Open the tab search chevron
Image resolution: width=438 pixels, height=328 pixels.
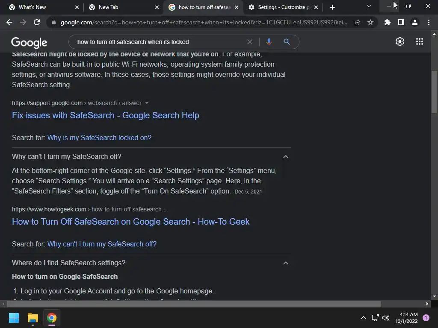[x=369, y=6]
